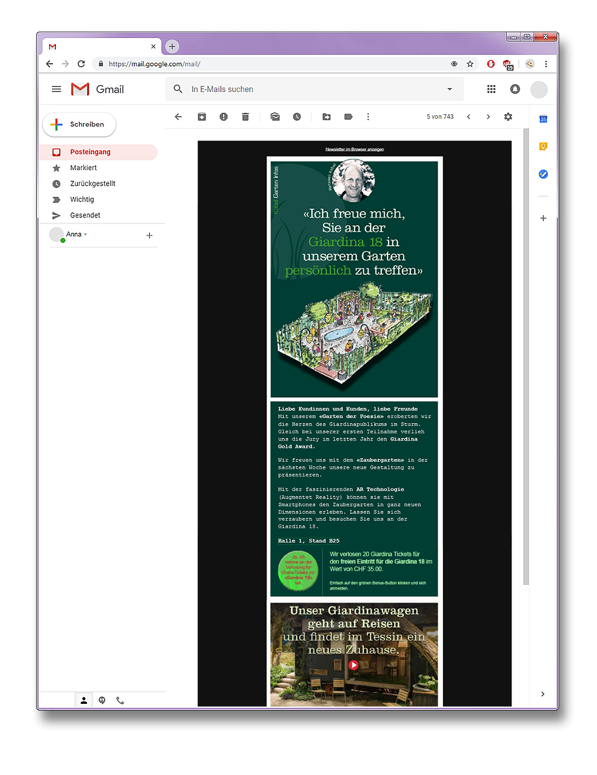Open a new browser tab
The image size is (597, 775).
point(172,46)
